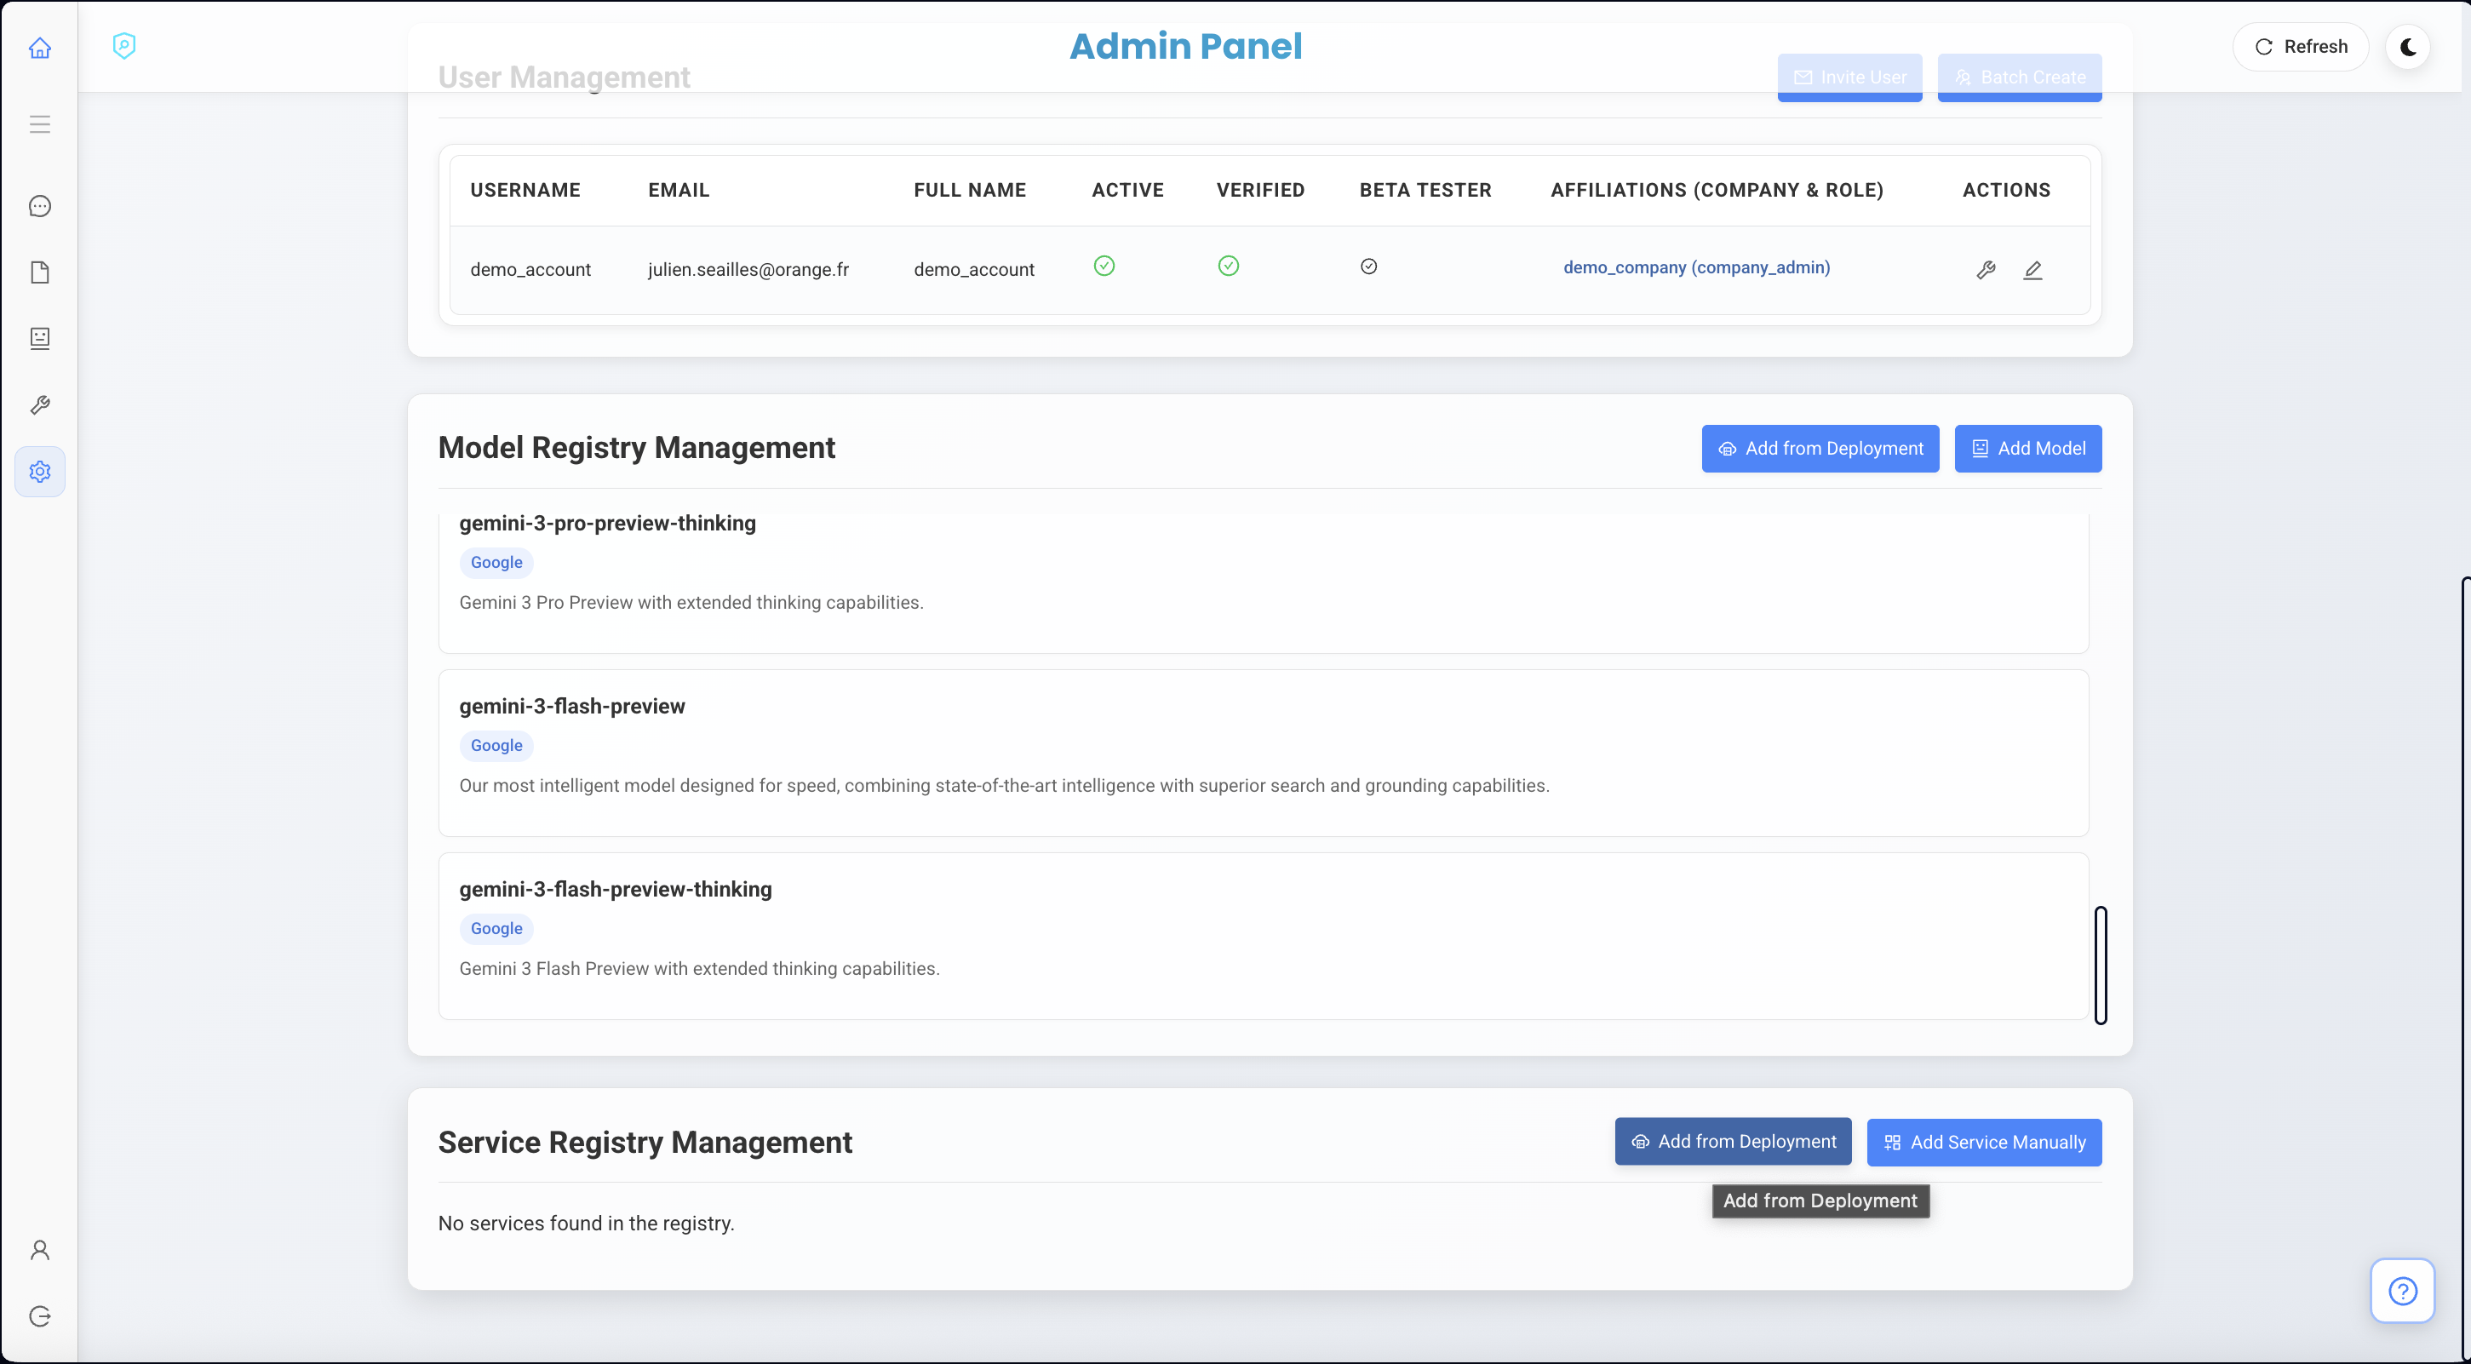Toggle Beta Tester status for demo_account
The image size is (2471, 1364).
tap(1369, 266)
